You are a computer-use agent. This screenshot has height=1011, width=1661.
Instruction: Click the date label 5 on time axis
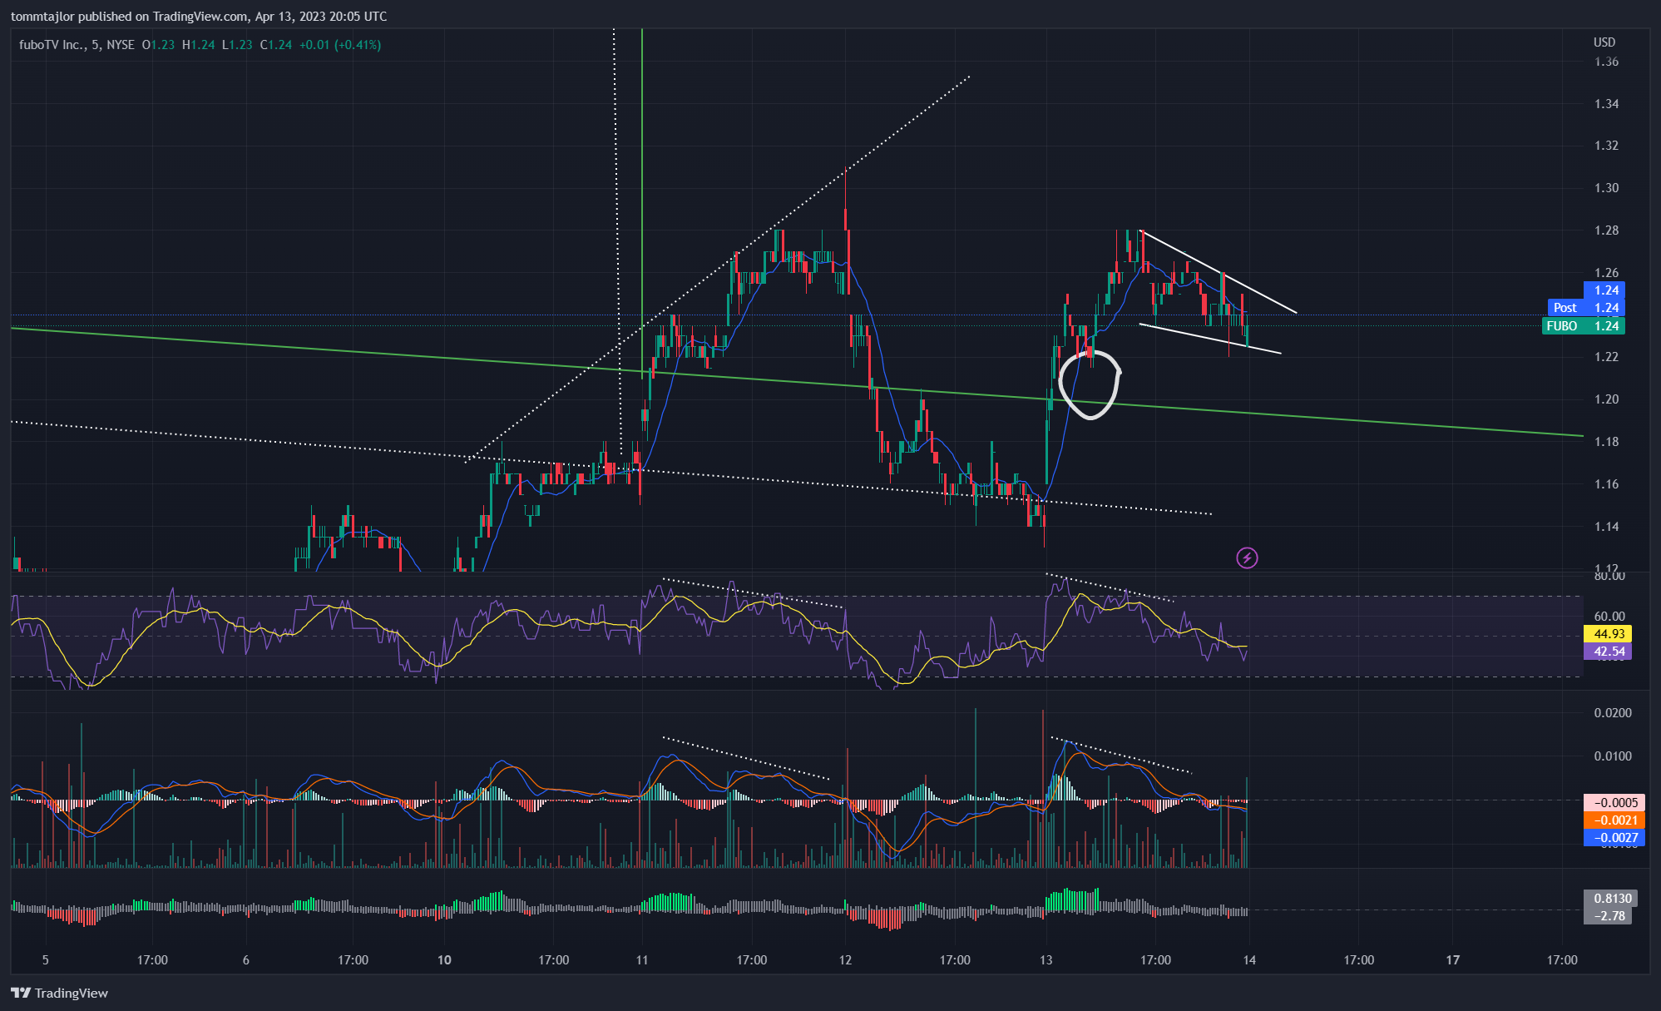[46, 960]
